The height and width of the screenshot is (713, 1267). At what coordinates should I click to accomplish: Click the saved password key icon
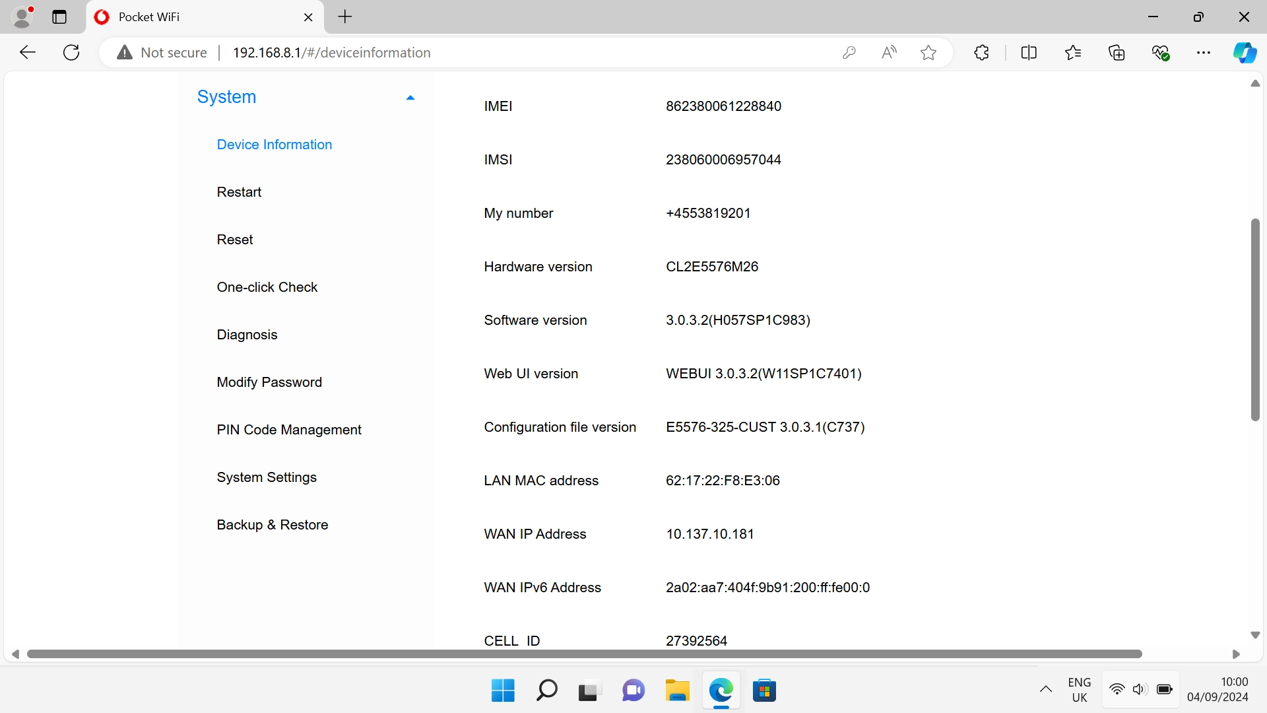tap(849, 52)
